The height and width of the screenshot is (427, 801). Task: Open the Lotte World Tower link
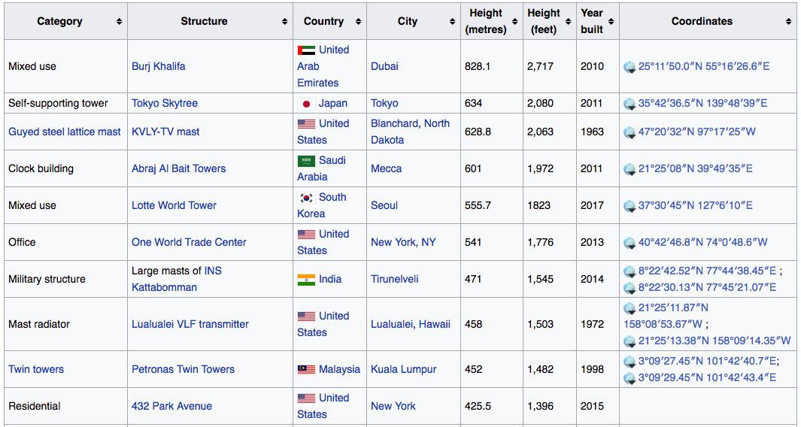pyautogui.click(x=174, y=205)
